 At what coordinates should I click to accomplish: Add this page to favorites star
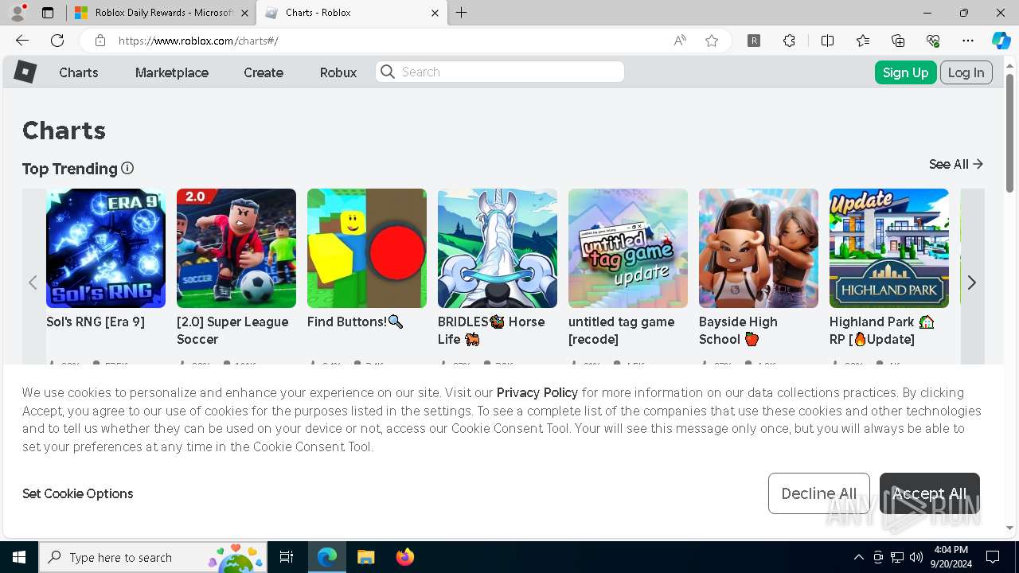pyautogui.click(x=712, y=41)
